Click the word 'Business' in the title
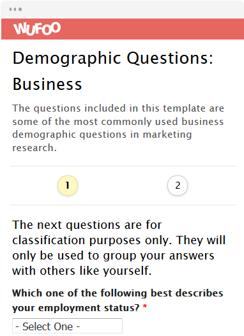 coord(47,84)
